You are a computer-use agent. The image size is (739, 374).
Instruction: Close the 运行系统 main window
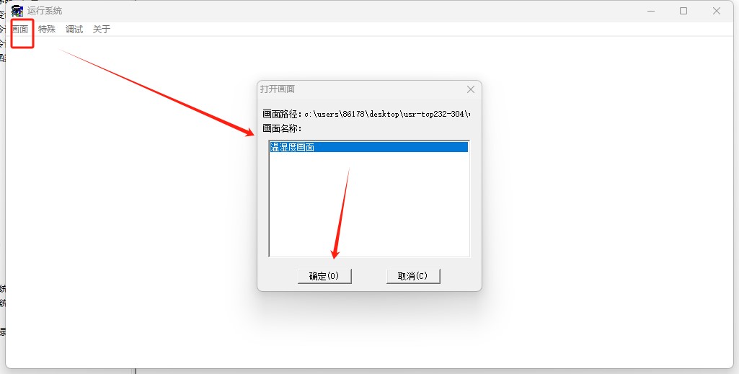click(x=717, y=11)
